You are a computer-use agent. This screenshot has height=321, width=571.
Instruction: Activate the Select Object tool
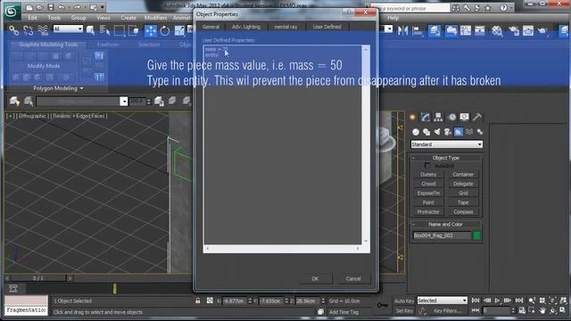pyautogui.click(x=90, y=30)
